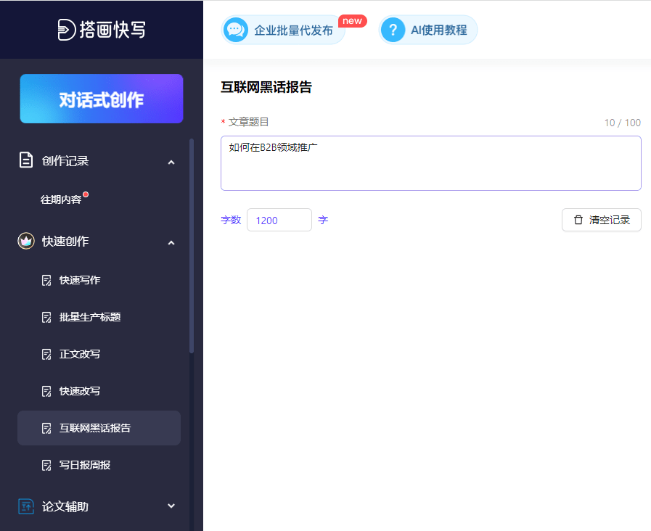
Task: Open 快速写作 via its pencil icon
Action: [x=48, y=280]
